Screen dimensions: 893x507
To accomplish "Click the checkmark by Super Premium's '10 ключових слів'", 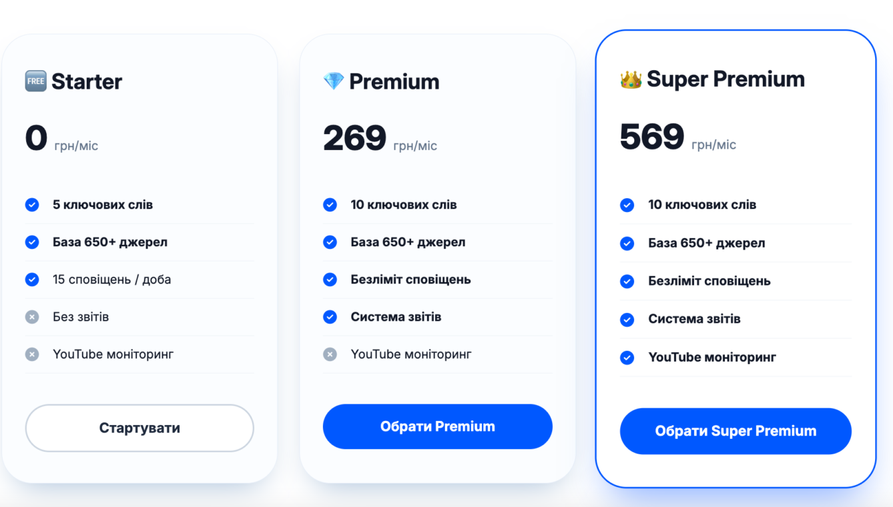I will pyautogui.click(x=627, y=205).
